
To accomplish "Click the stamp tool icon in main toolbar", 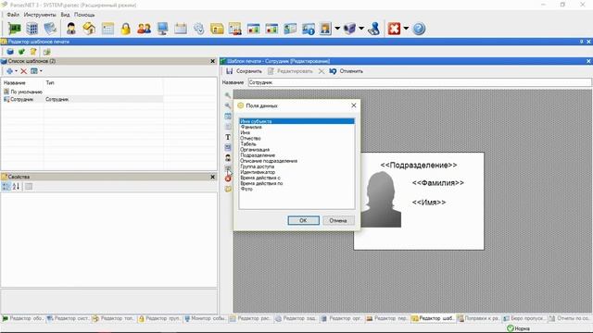I will coord(374,29).
